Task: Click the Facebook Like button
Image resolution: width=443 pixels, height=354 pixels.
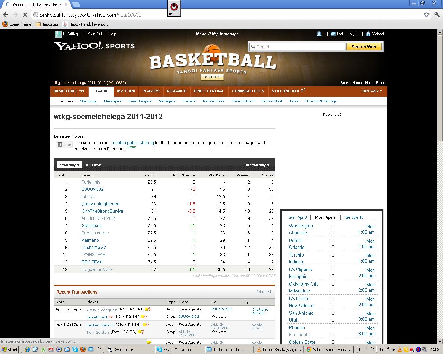Action: [x=64, y=145]
